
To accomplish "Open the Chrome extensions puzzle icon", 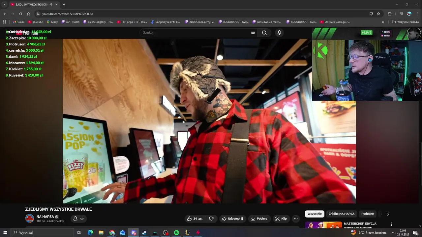I will click(x=390, y=14).
